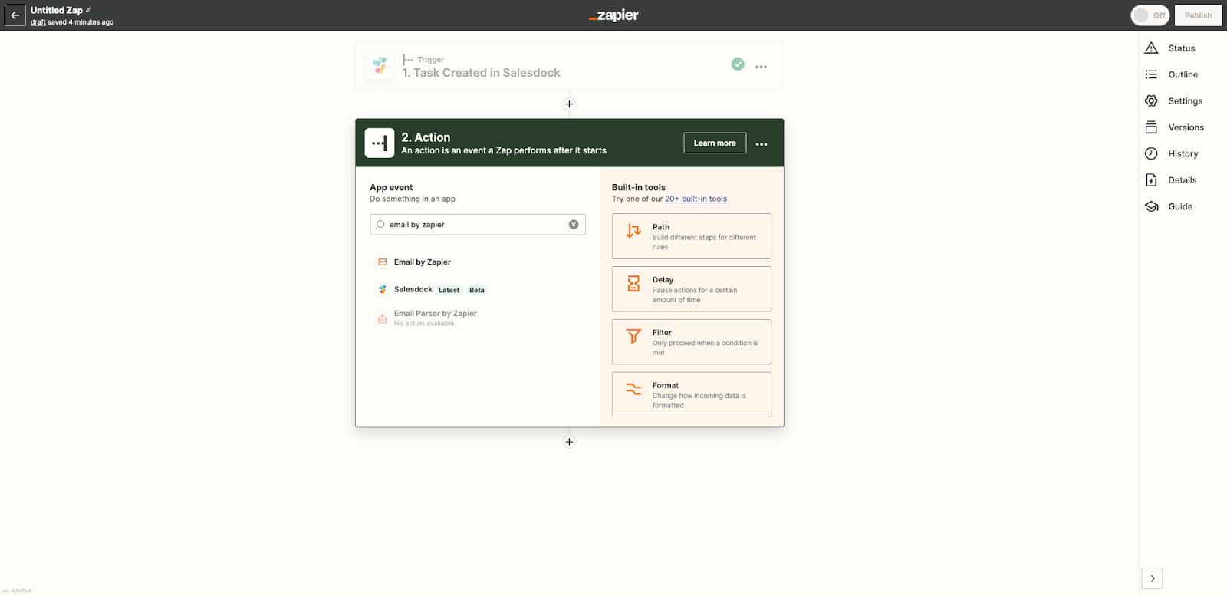Click the green checkmark on trigger step
The width and height of the screenshot is (1227, 596).
tap(738, 64)
